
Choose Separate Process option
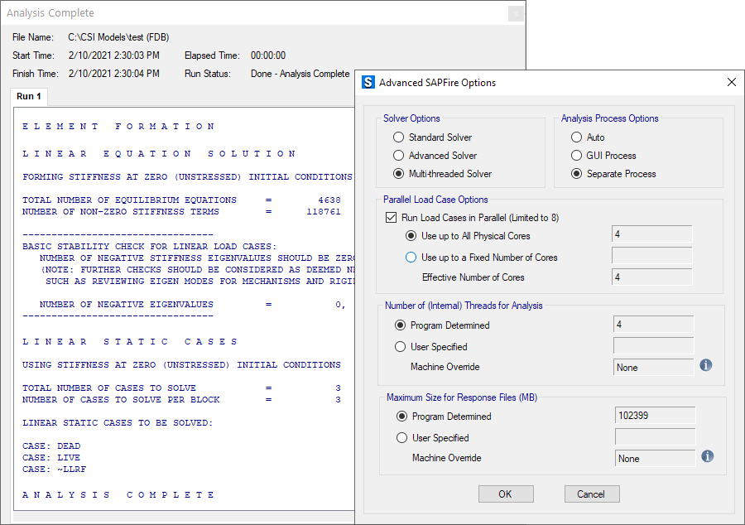point(577,174)
